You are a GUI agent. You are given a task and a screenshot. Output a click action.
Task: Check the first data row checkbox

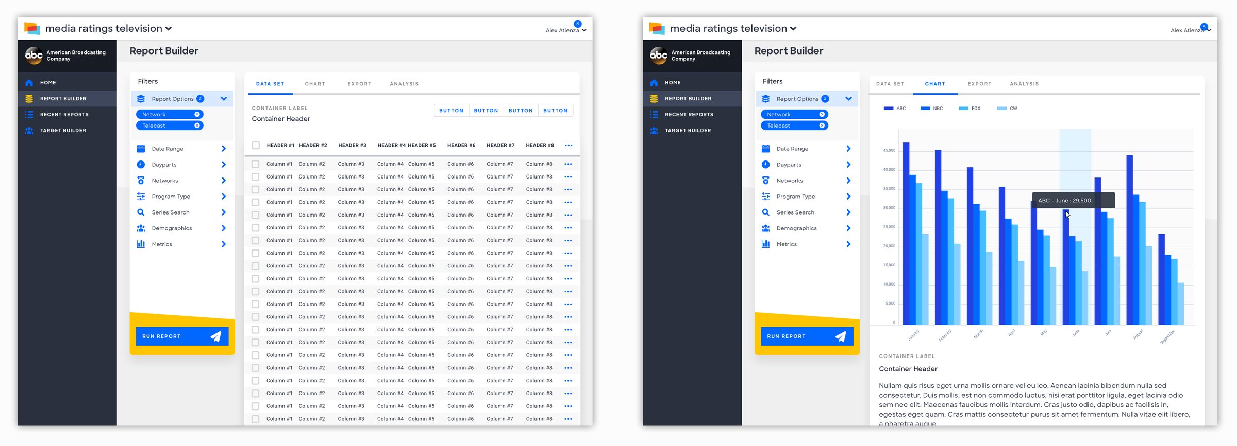click(255, 164)
